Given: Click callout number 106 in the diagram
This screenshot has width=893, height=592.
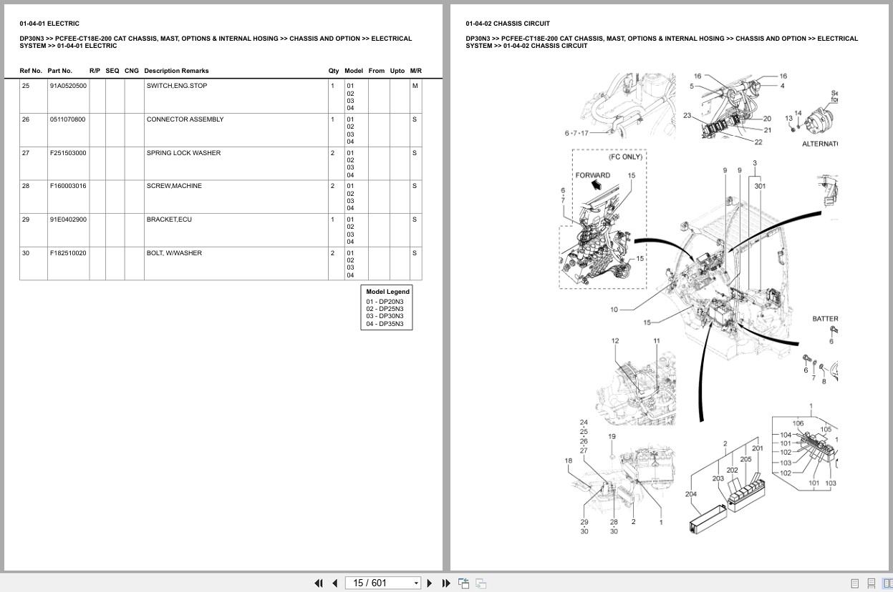Looking at the screenshot, I should pos(798,423).
